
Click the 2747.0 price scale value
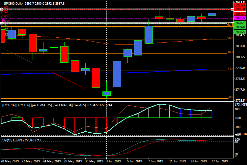240,89
